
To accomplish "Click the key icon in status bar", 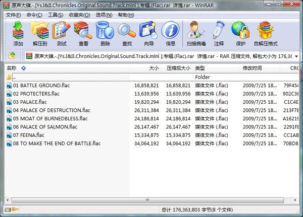I will [16, 209].
